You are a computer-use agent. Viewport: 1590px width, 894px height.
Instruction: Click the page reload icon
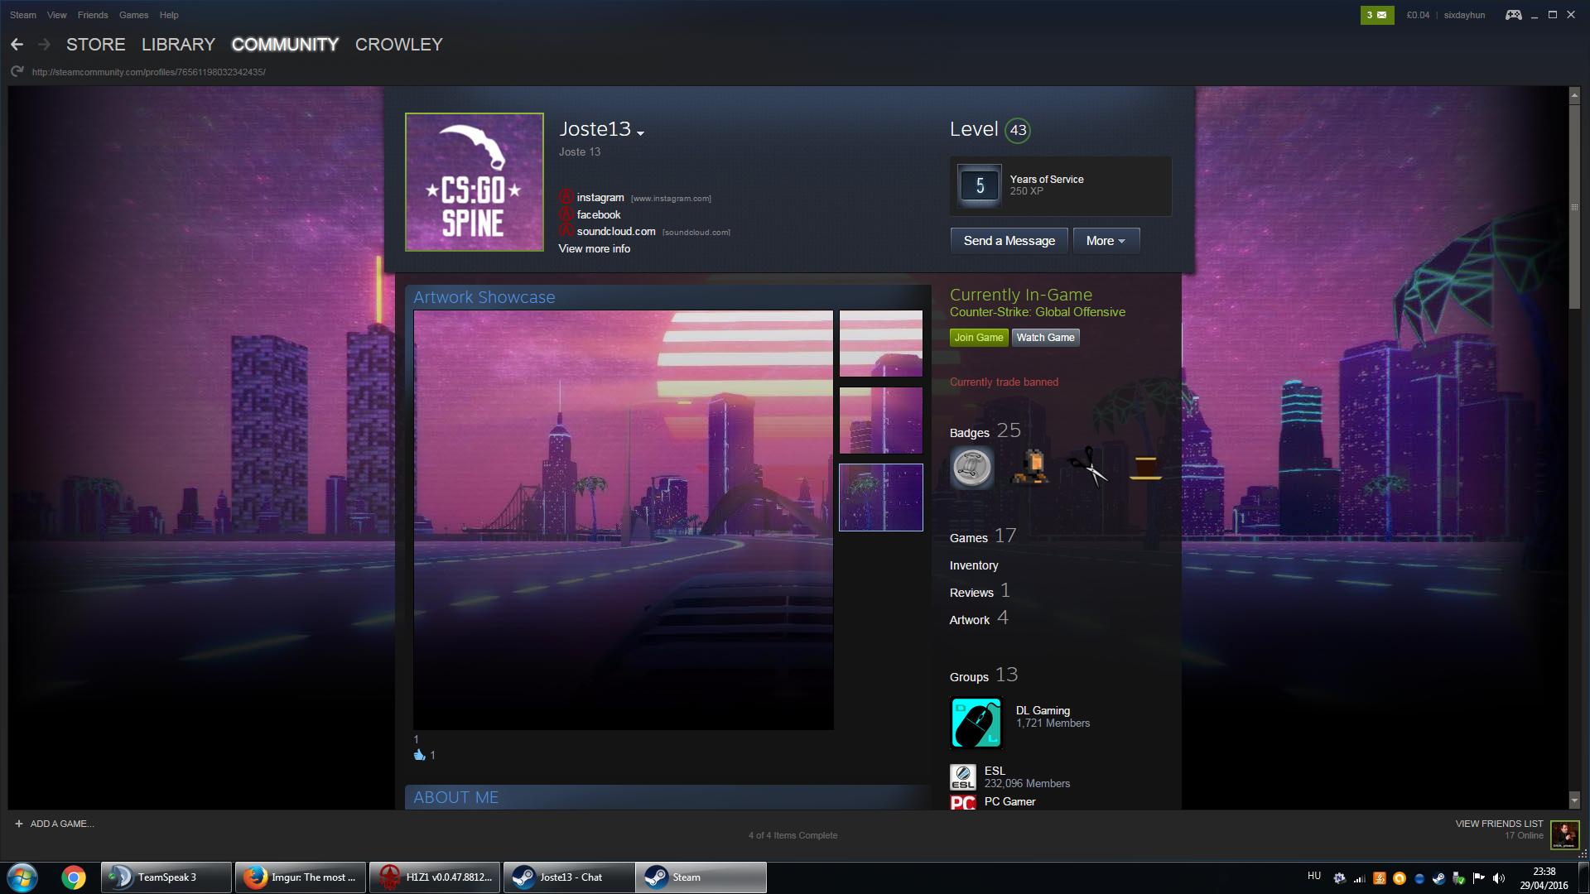17,72
